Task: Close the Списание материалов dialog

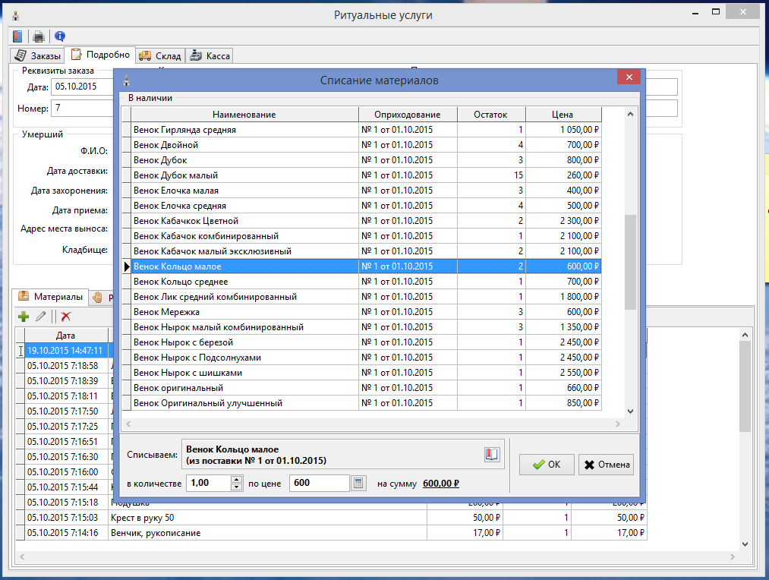Action: point(629,77)
